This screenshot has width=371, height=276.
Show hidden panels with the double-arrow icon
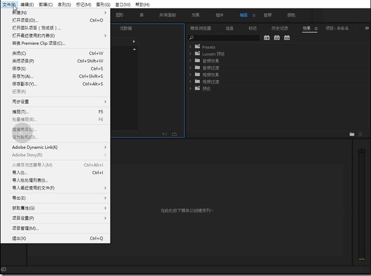366,27
